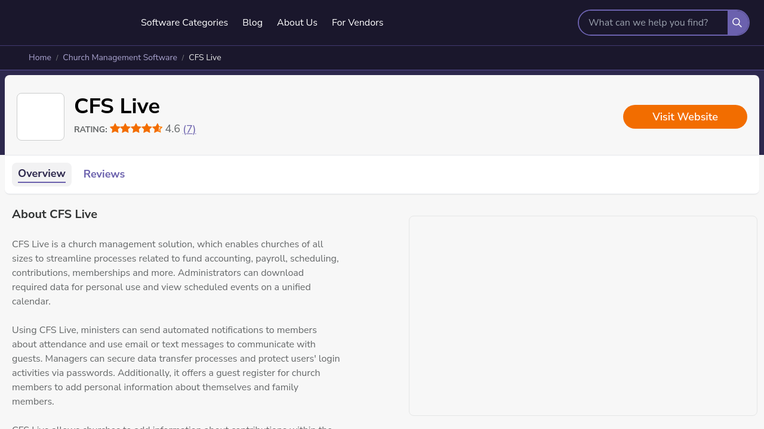Focus the 'What can we help you find?' search field
This screenshot has width=764, height=429.
(x=653, y=23)
